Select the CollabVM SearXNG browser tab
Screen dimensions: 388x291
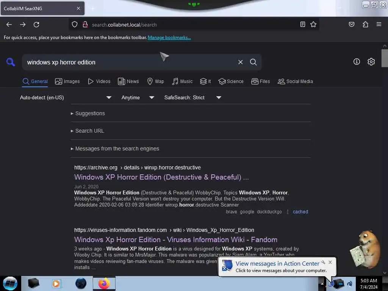coord(42,8)
